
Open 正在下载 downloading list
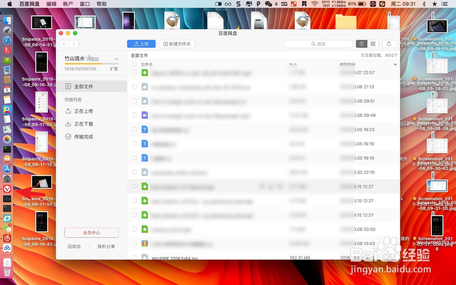[x=79, y=124]
